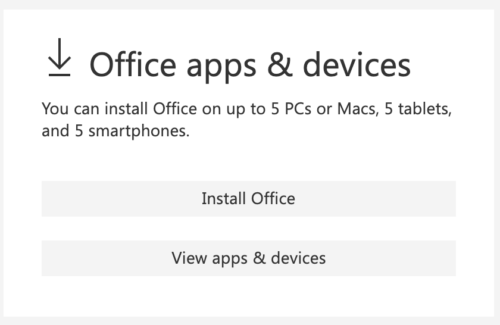Click the word "Office" on Install Office button
The image size is (500, 325).
273,198
